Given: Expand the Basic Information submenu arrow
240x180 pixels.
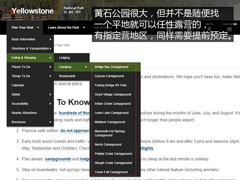Looking at the screenshot, I should (x=50, y=39).
